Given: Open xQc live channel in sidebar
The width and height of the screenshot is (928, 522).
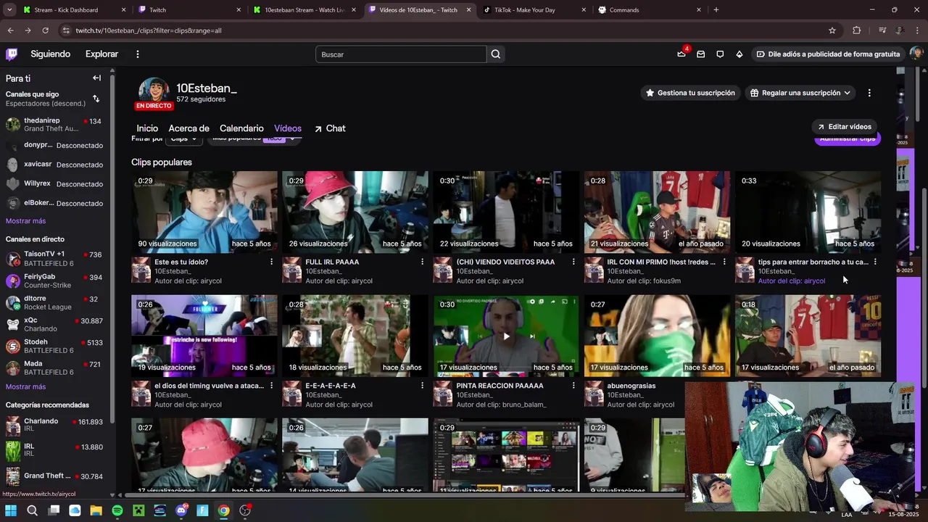Looking at the screenshot, I should pos(54,324).
